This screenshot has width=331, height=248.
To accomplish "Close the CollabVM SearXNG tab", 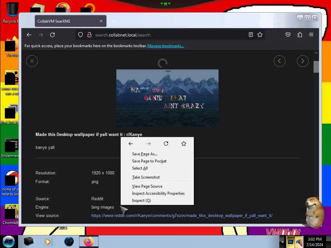I will click(x=101, y=21).
